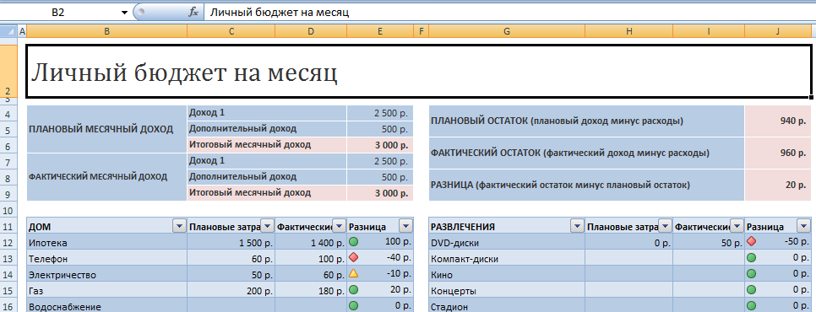Select the Электричество cell

pyautogui.click(x=106, y=275)
